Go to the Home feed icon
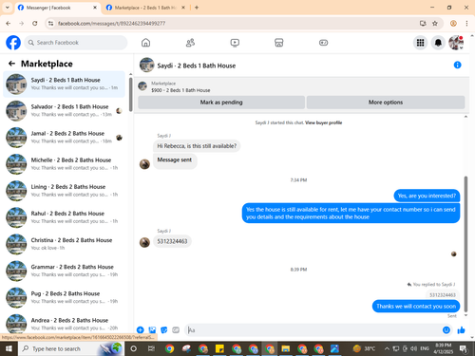 point(145,43)
